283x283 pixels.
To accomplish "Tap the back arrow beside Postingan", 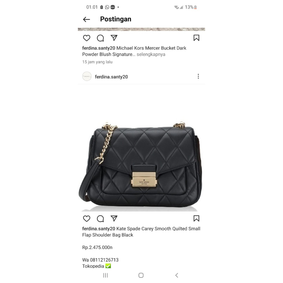I will (86, 19).
